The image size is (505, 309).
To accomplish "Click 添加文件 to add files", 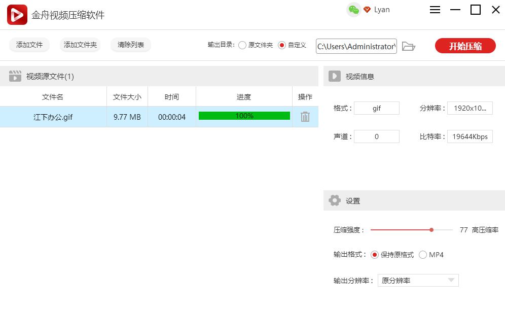I will click(x=29, y=45).
